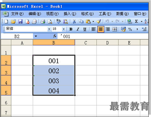Viewport: 151px width, 117px height.
Task: Increase decimal places icon
Action: pyautogui.click(x=144, y=29)
